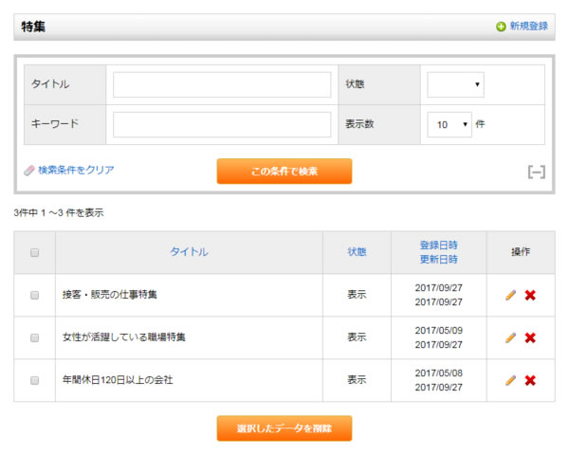The width and height of the screenshot is (569, 455).
Task: Click the eraser icon beside 検索条件をクリア
Action: pos(28,171)
